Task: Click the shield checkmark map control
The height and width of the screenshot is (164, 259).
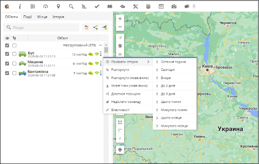Action: tap(120, 46)
